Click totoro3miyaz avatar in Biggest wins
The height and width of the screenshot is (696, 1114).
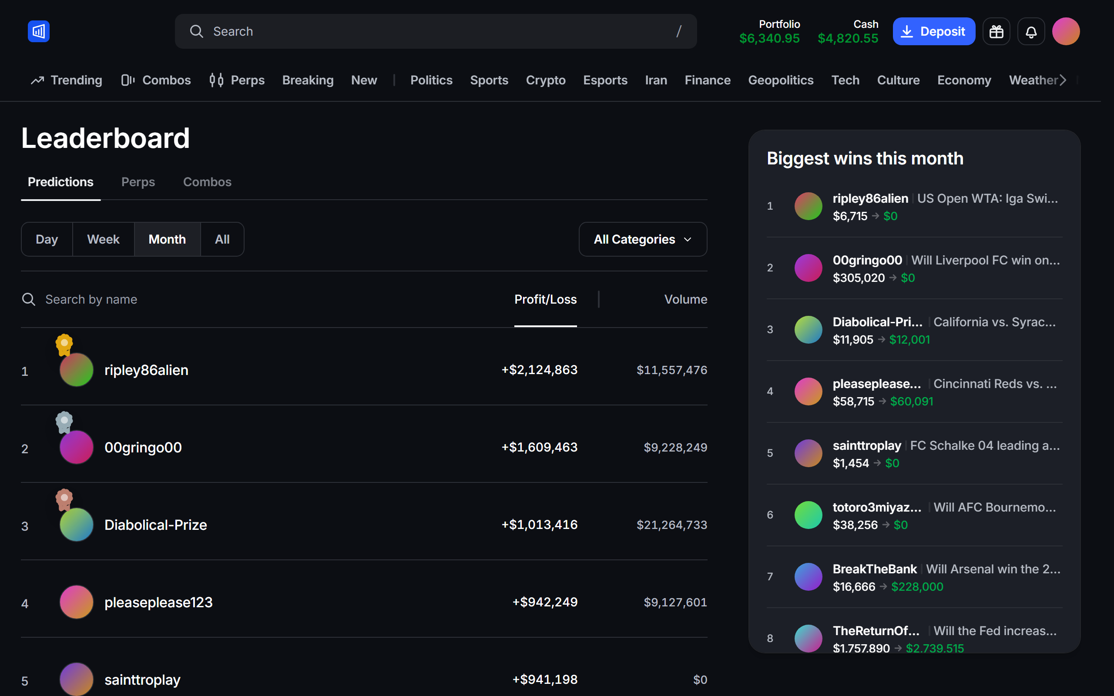tap(809, 515)
